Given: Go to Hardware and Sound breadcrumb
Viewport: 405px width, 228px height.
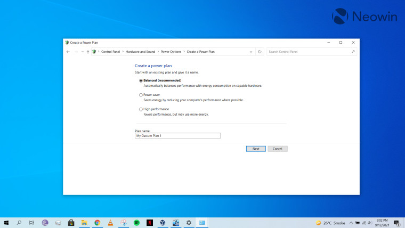Looking at the screenshot, I should pos(140,52).
